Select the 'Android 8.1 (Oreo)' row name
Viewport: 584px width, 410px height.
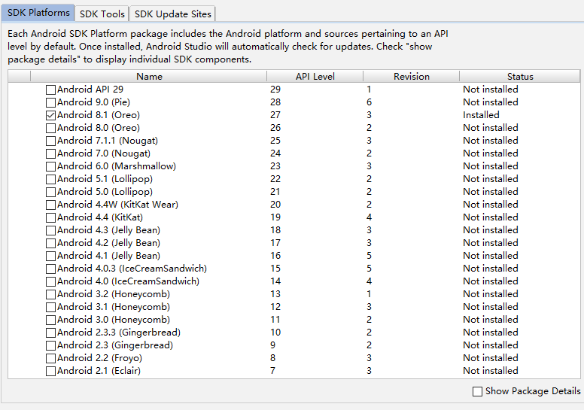pos(99,114)
